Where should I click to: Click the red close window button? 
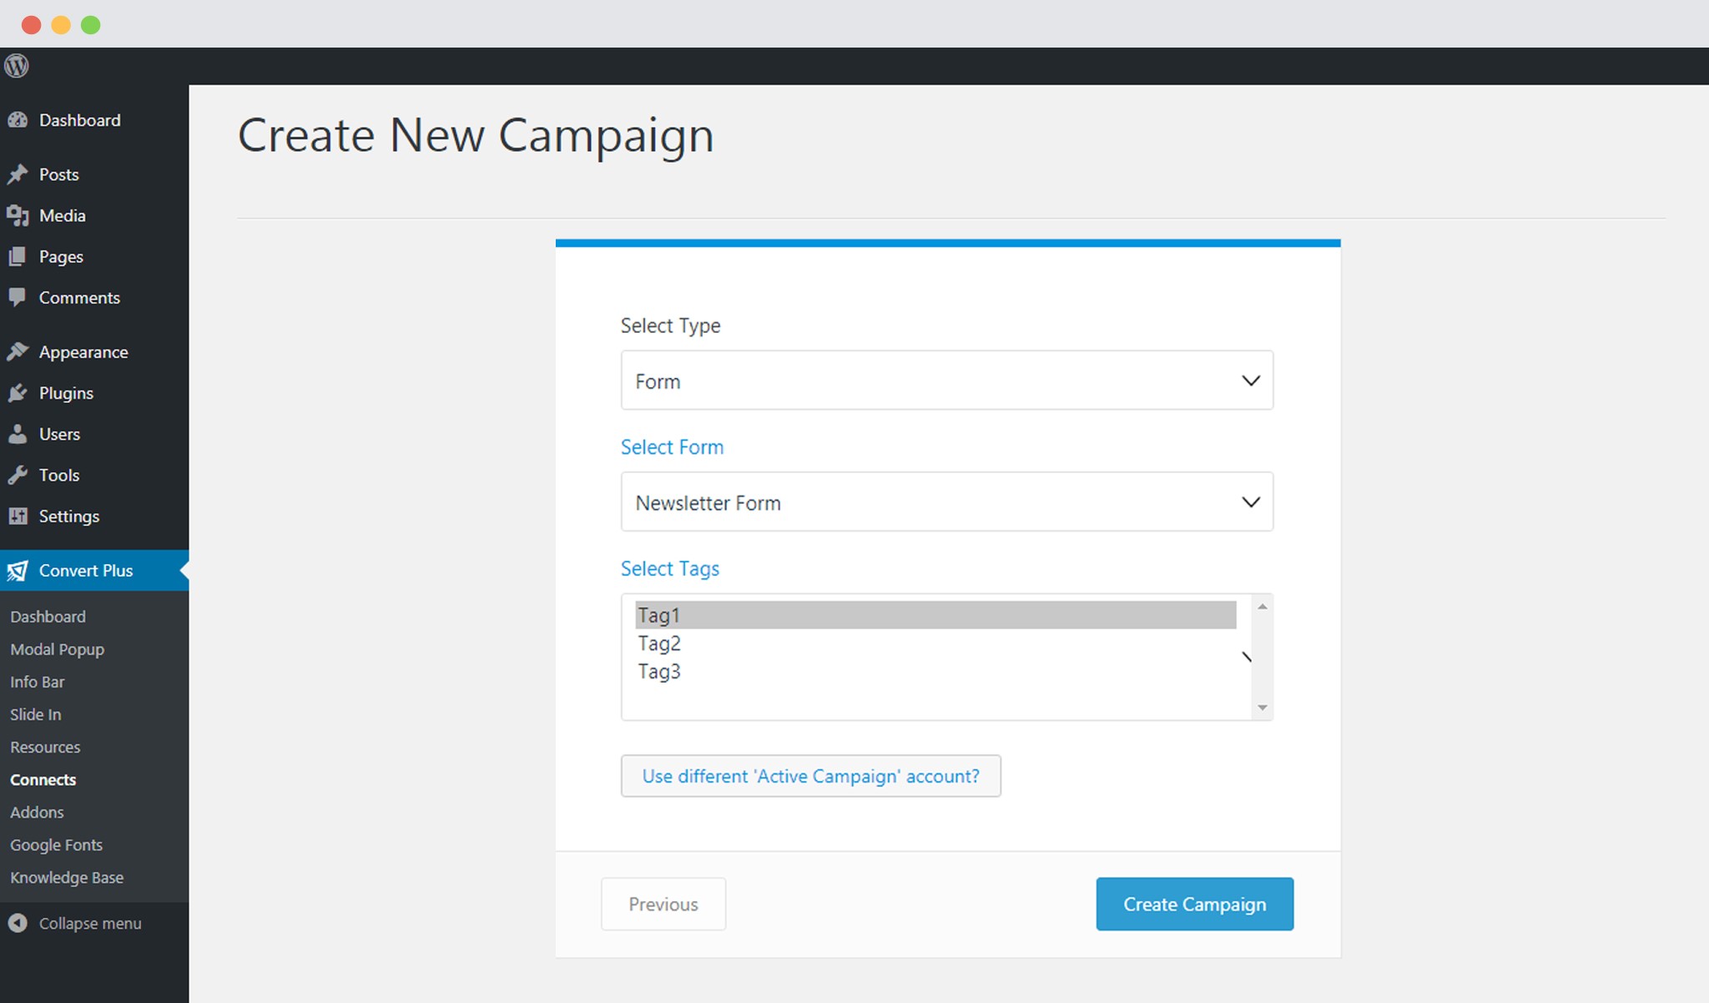click(x=32, y=25)
